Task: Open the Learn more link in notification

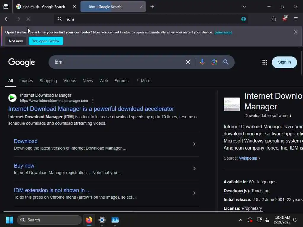Action: tap(223, 32)
